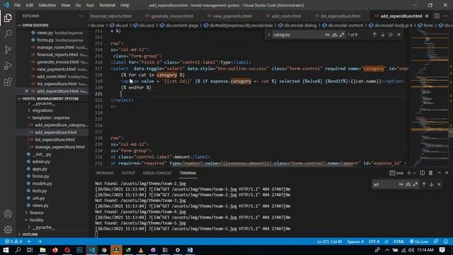Open the Selection menu
Screen dimensions: 453x255
click(x=47, y=5)
